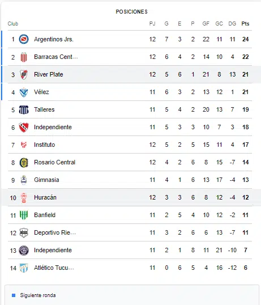Open the Argentinos Jrs. team name link
Screen dimensions: 261x305
[54, 39]
